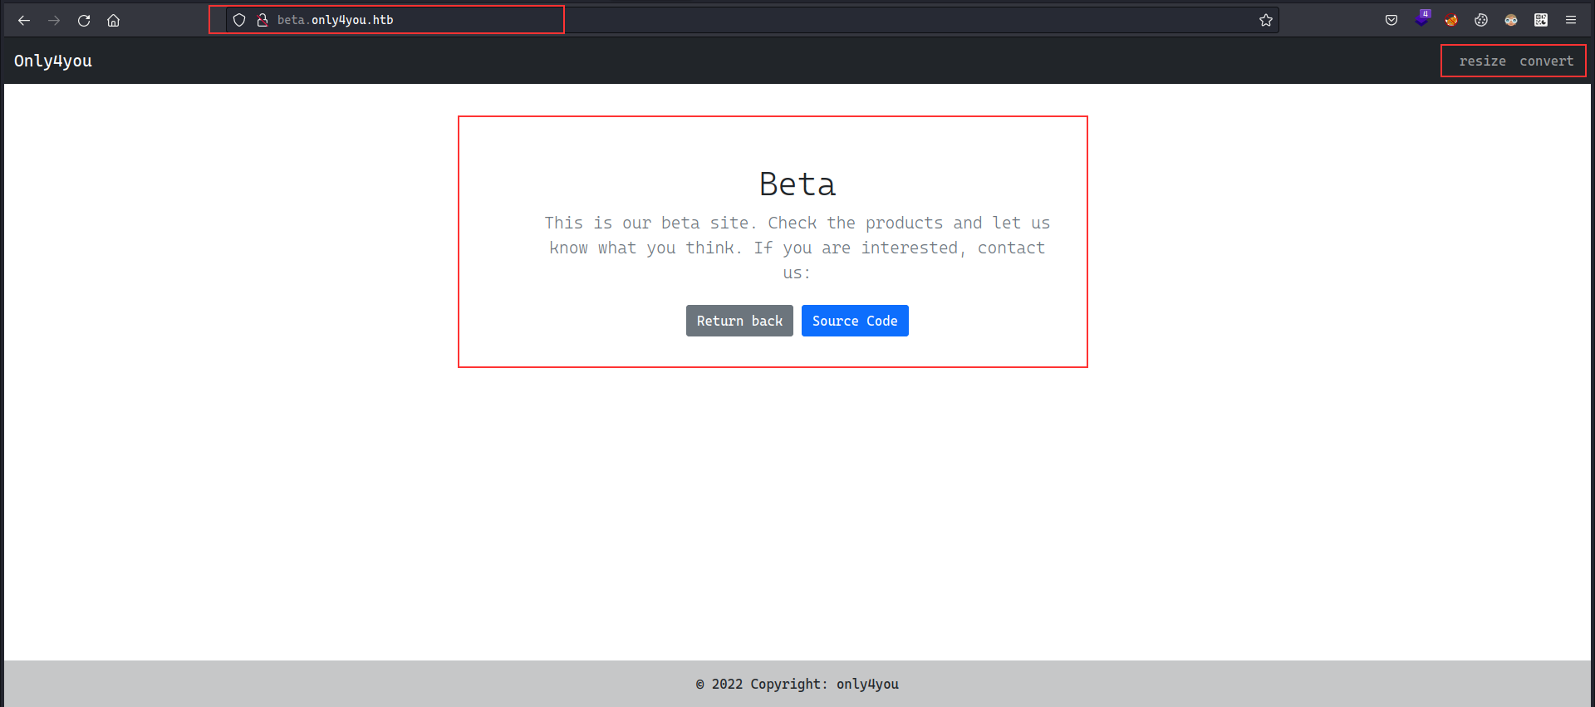Bookmark this page with the star

1266,20
